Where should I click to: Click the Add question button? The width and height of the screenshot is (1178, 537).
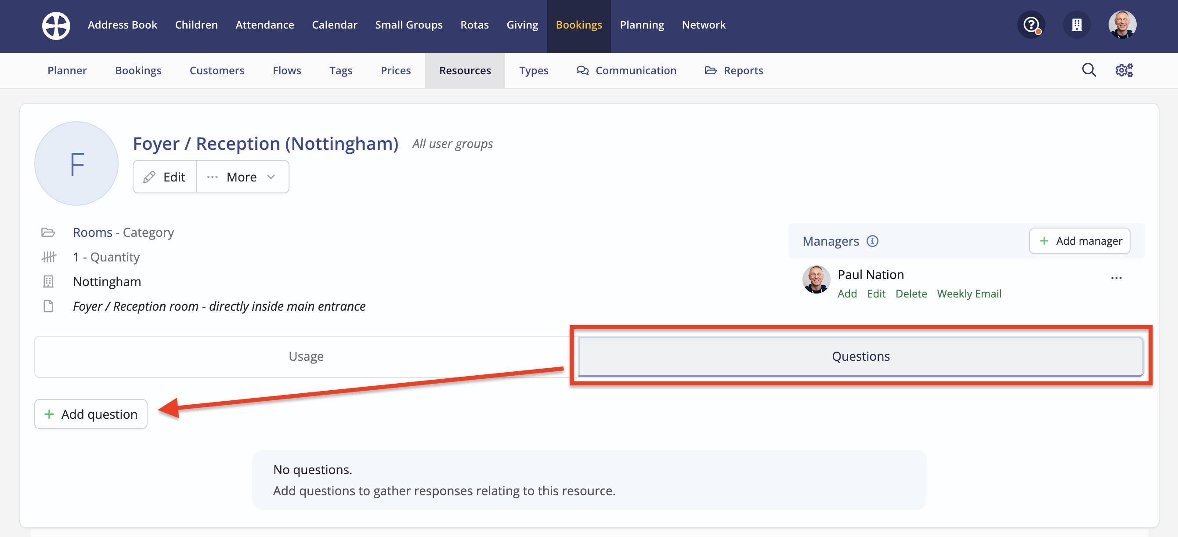pyautogui.click(x=91, y=414)
